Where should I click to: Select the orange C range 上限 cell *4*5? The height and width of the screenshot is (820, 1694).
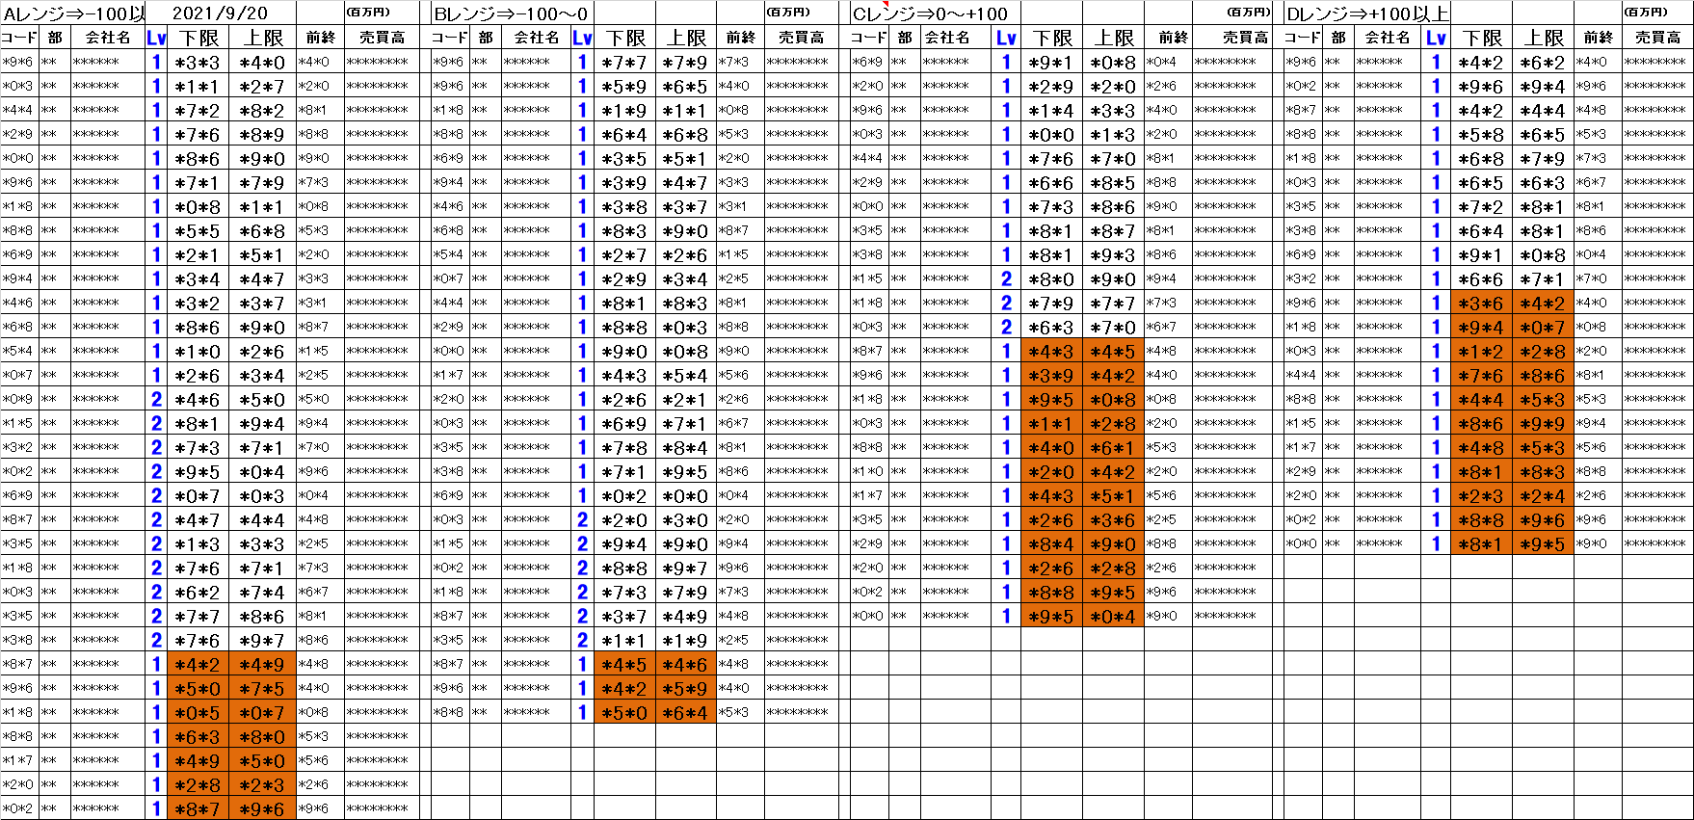pos(1113,351)
